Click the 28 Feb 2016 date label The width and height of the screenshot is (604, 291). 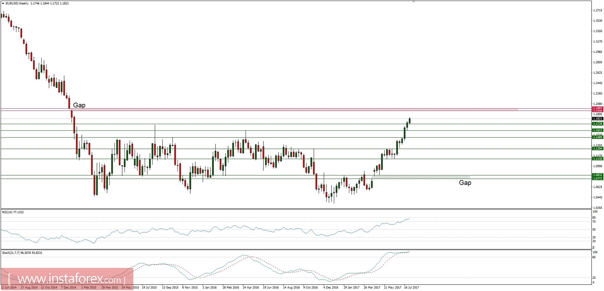point(231,288)
